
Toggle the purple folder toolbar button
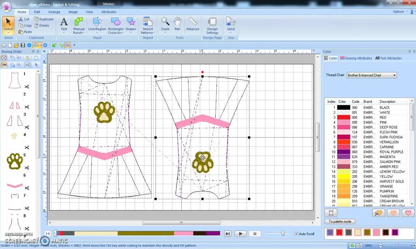[x=67, y=45]
